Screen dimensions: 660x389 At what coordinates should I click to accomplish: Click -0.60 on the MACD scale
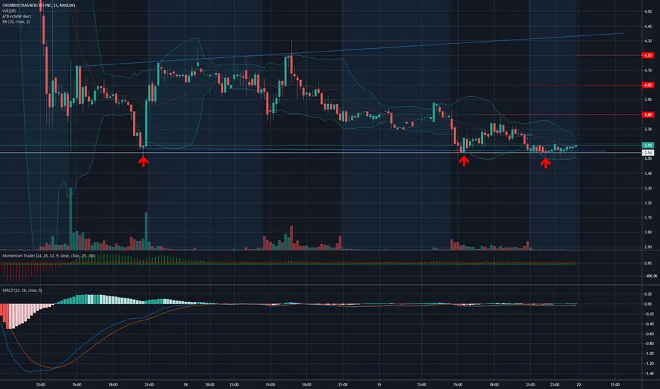(648, 334)
